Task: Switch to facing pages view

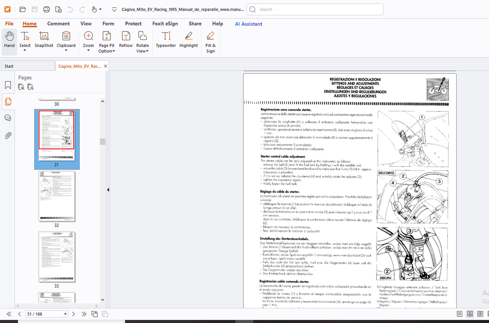Action: coord(481,314)
